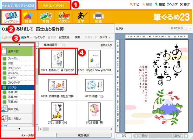This screenshot has height=139, width=193.
Task: Select the 和風 category item
Action: tap(18, 63)
